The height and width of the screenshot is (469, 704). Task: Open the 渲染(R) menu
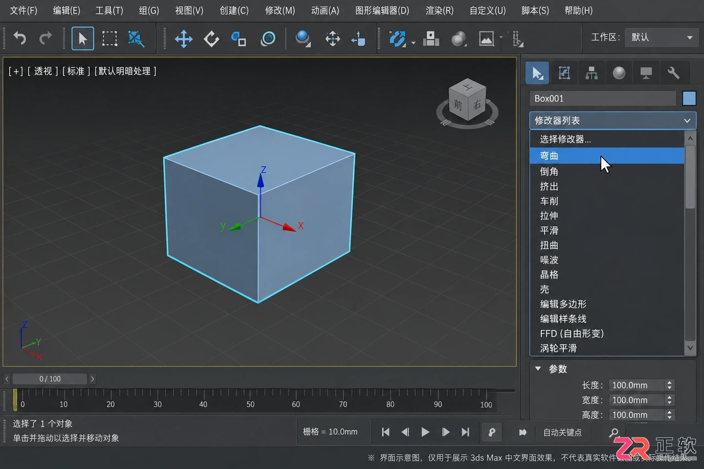(x=440, y=10)
